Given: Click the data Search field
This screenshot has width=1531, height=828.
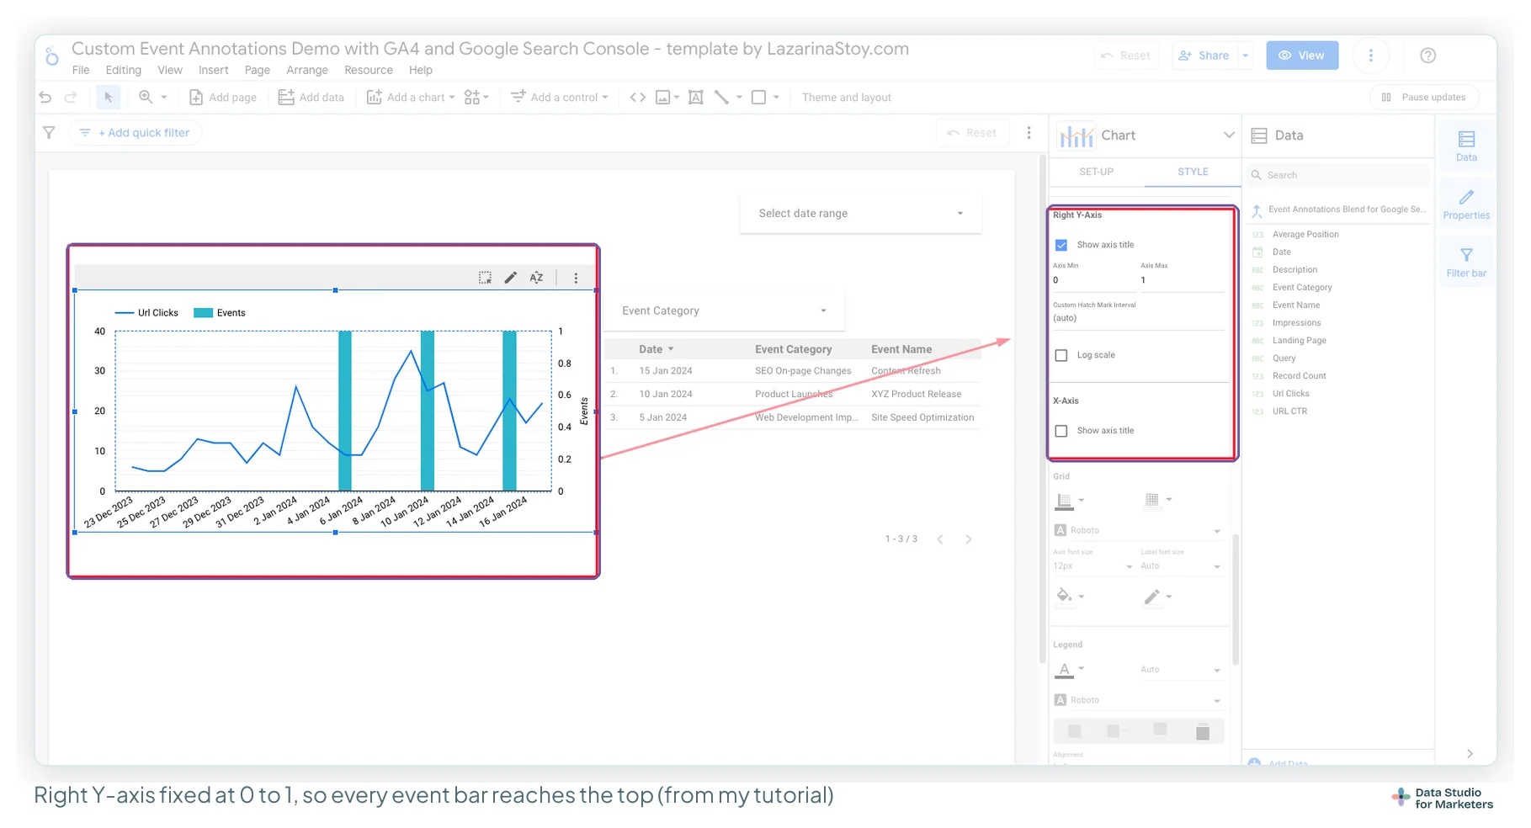Looking at the screenshot, I should pos(1338,175).
